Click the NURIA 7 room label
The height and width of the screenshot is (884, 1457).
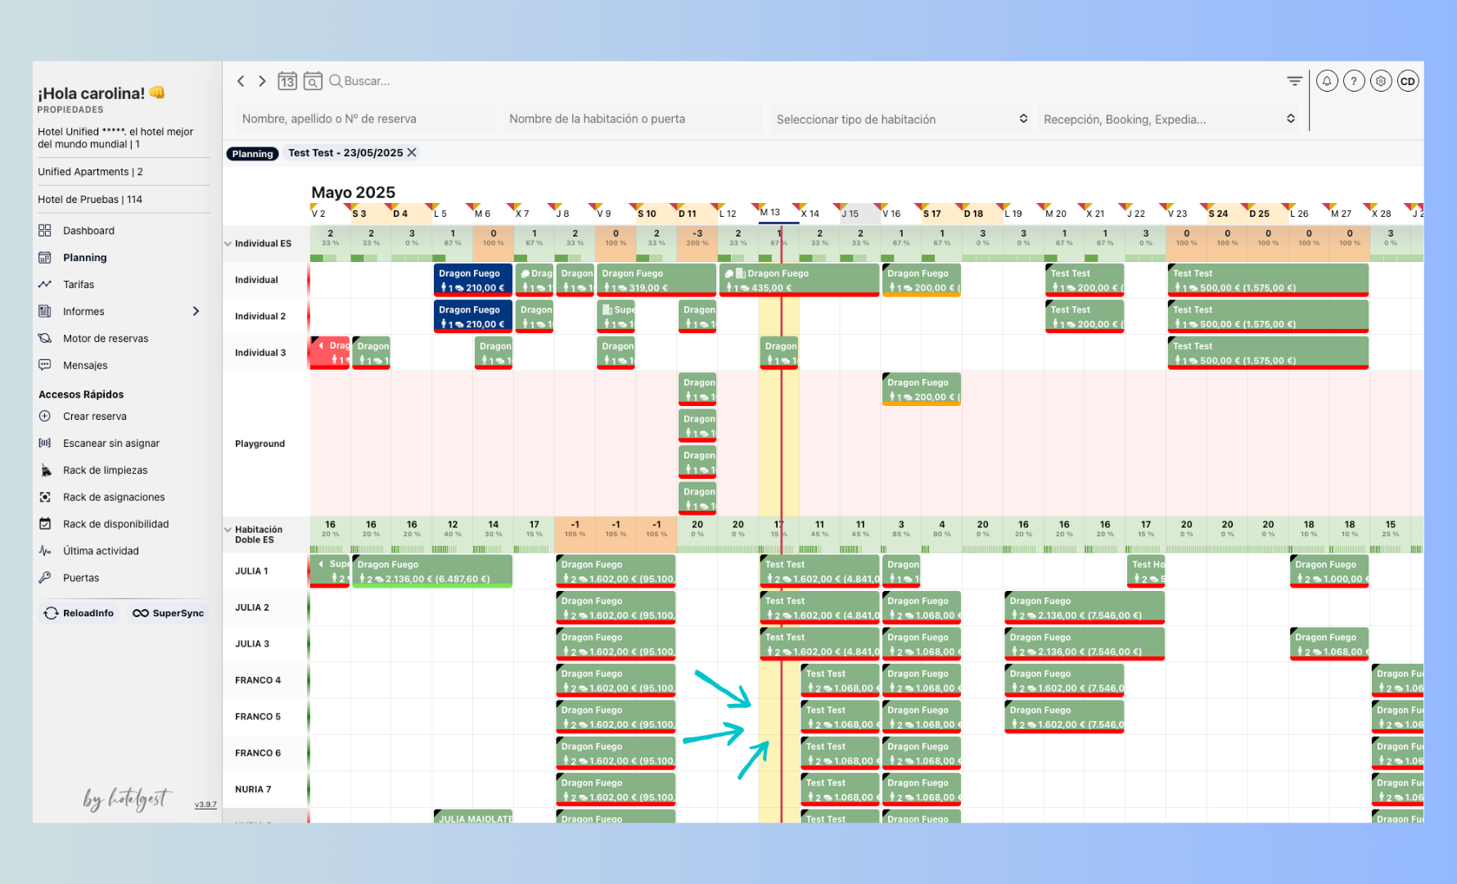tap(253, 789)
